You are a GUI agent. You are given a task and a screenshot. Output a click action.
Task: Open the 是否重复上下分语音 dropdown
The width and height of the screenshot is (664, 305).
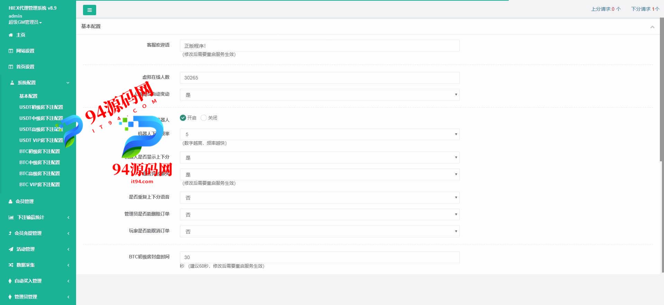tap(320, 198)
